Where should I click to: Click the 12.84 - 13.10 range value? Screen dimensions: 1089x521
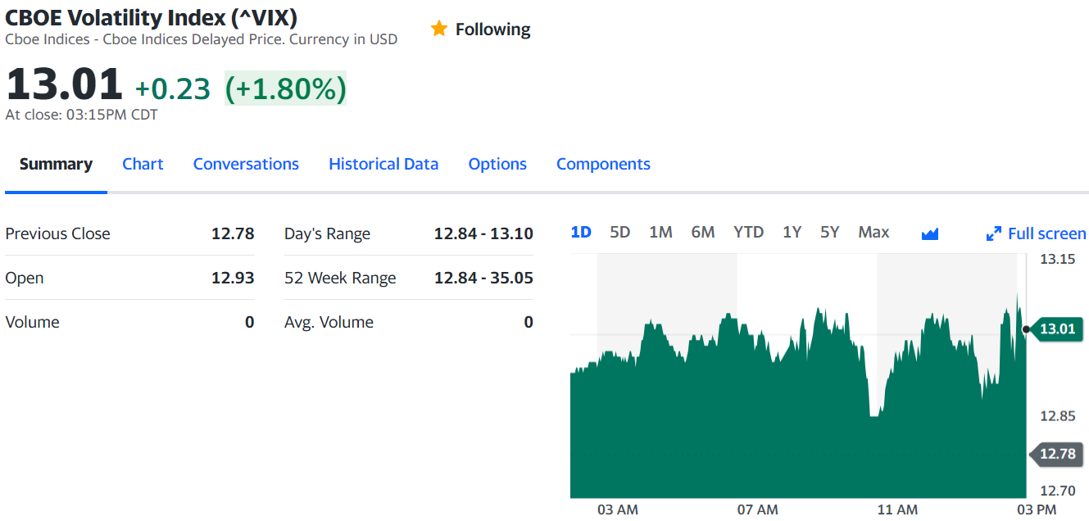coord(483,233)
